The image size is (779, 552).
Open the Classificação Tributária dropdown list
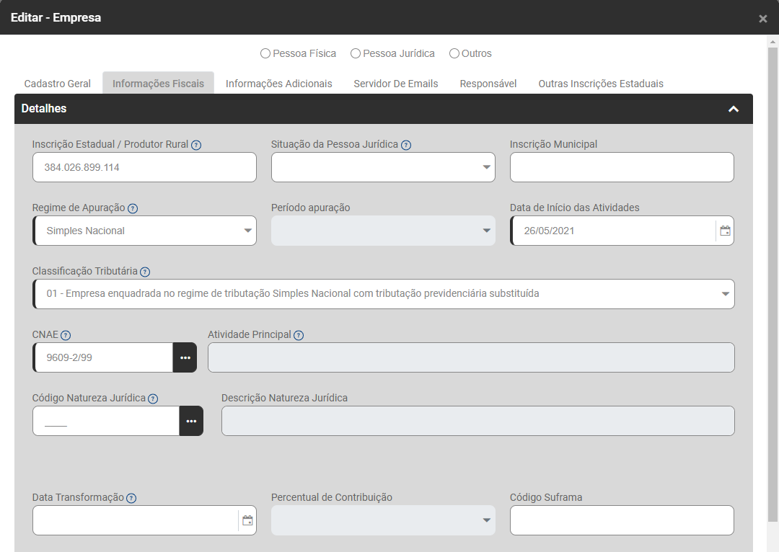383,294
